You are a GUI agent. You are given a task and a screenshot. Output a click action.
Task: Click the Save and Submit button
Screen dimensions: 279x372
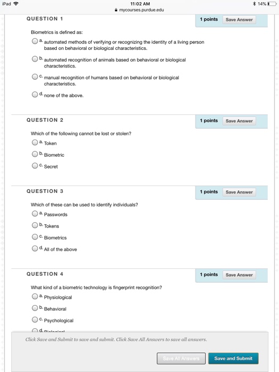233,359
